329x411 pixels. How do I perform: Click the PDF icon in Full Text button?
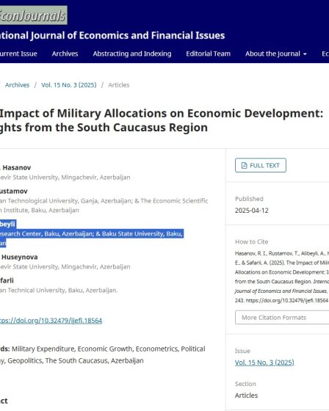(244, 165)
